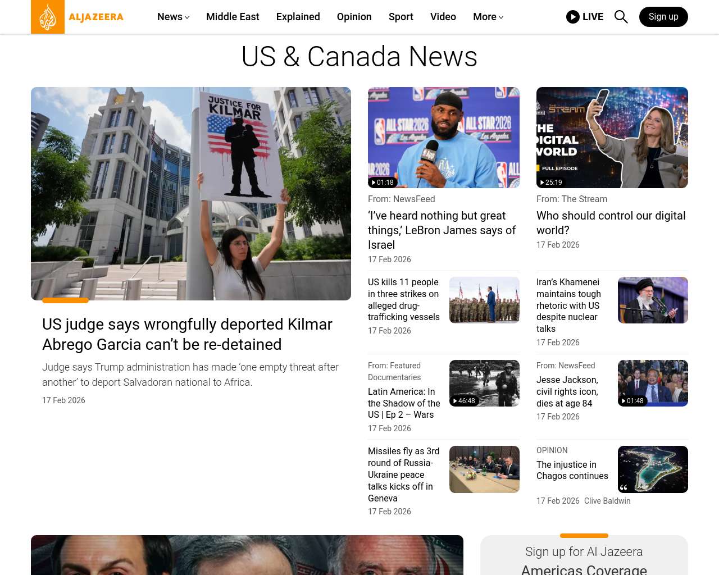Click the 'From: Featured Documentaries' label

[x=394, y=371]
